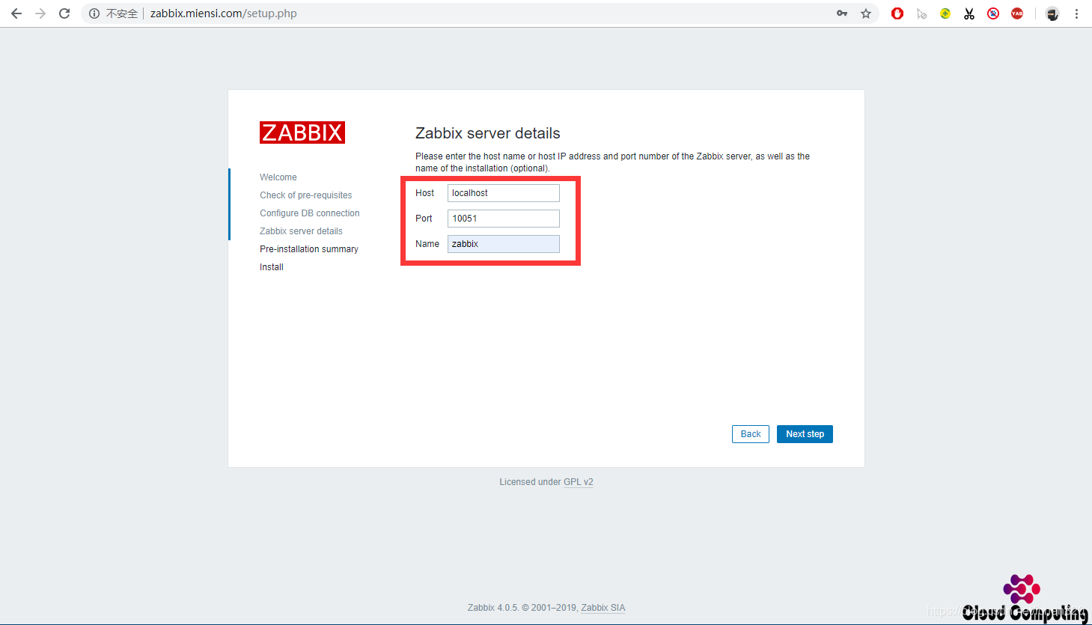Select Configure DB connection step
This screenshot has width=1092, height=625.
(x=310, y=213)
